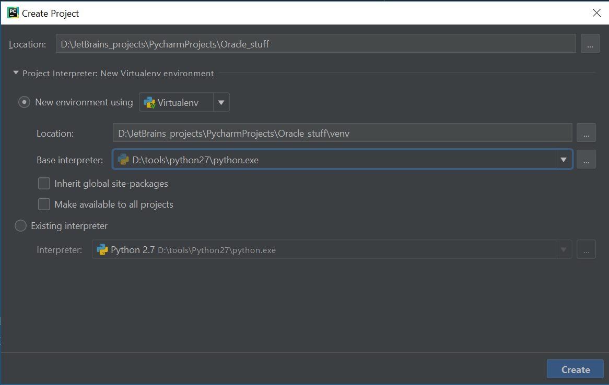The height and width of the screenshot is (385, 609).
Task: Click the Create button
Action: coord(575,369)
